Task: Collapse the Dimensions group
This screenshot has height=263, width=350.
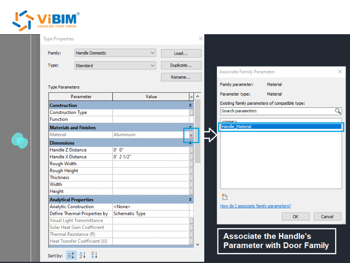Action: pyautogui.click(x=190, y=143)
